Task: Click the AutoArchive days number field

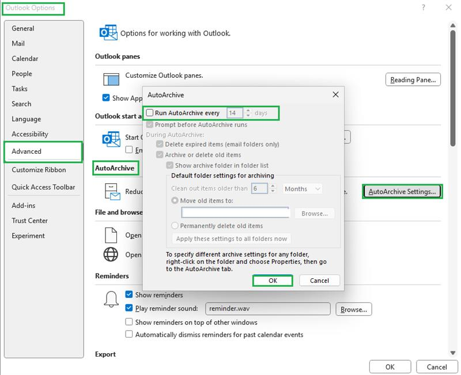Action: tap(235, 113)
